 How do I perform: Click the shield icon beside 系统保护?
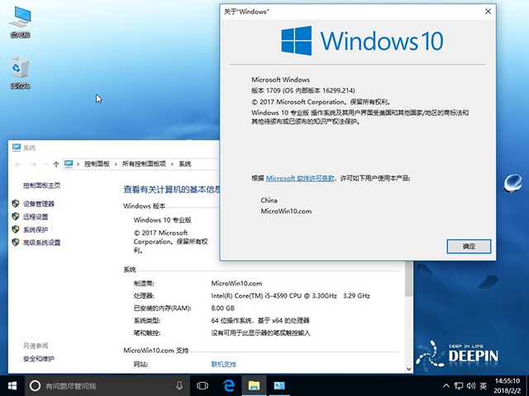(15, 229)
